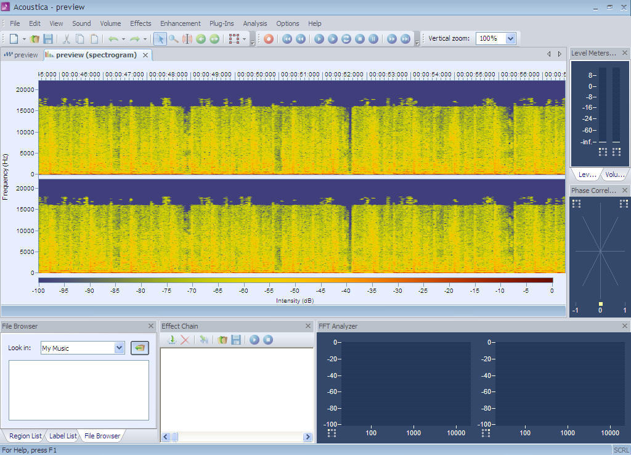Stop preview in Effect Chain panel
Viewport: 631px width, 455px height.
click(x=268, y=340)
